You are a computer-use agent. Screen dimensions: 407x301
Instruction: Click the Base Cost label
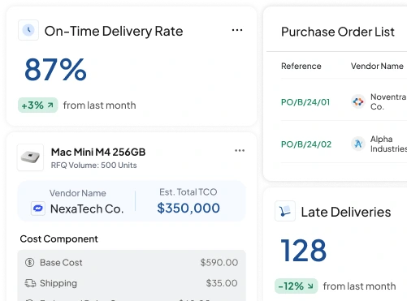[x=61, y=262]
